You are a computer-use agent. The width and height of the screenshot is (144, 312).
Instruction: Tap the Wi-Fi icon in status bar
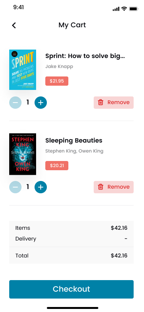point(124,8)
